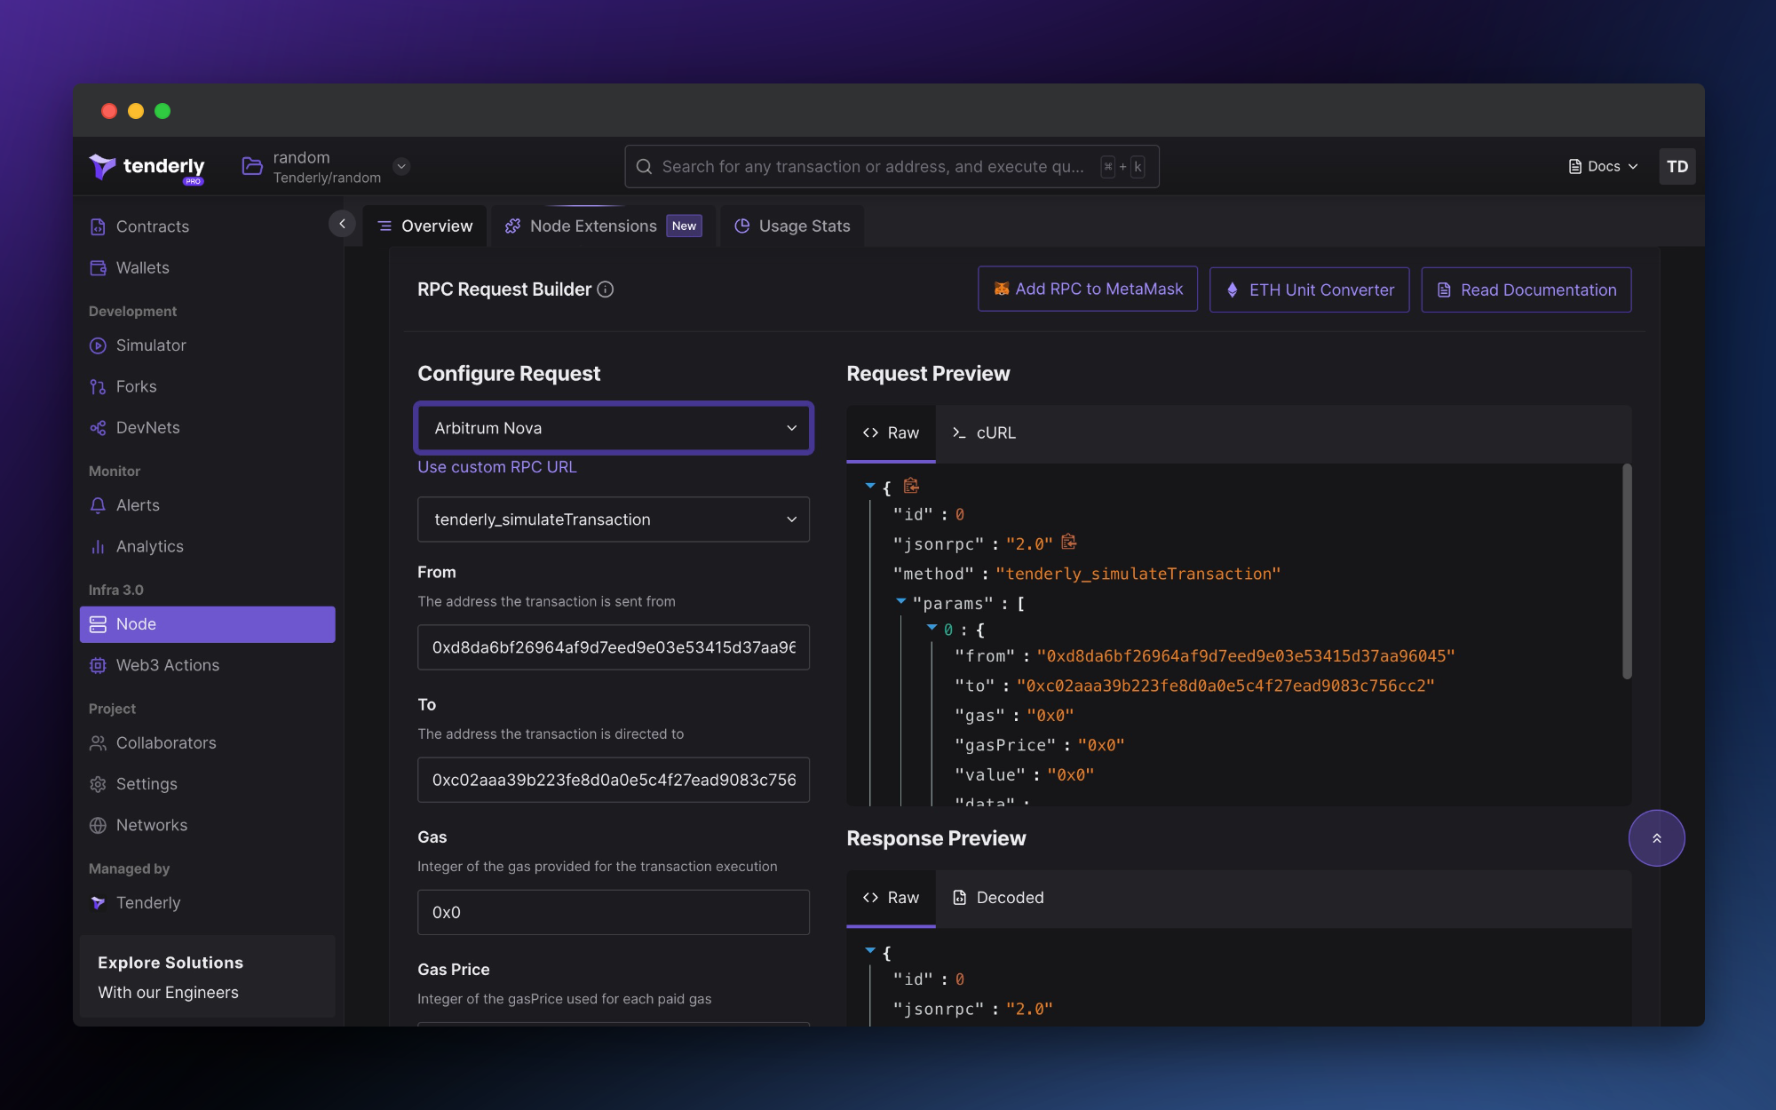1776x1110 pixels.
Task: Collapse the response JSON root object
Action: pyautogui.click(x=870, y=950)
